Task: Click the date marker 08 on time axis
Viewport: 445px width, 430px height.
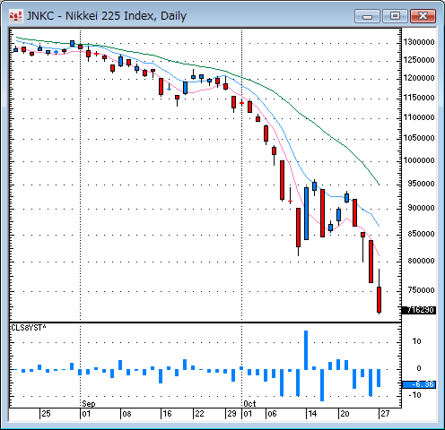Action: pyautogui.click(x=127, y=414)
